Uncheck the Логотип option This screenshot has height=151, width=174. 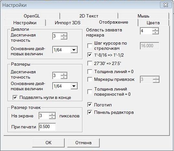pyautogui.click(x=90, y=105)
